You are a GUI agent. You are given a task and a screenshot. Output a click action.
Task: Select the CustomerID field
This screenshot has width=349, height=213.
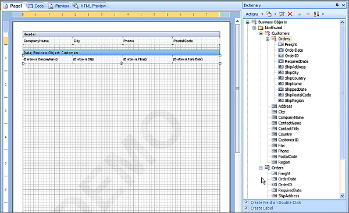coord(289,140)
